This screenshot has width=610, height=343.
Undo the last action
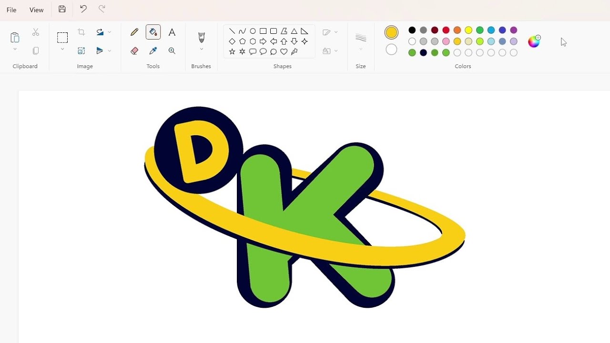(83, 9)
